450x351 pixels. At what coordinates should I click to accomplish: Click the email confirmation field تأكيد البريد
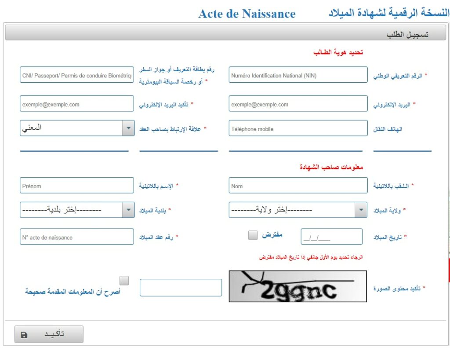click(77, 103)
